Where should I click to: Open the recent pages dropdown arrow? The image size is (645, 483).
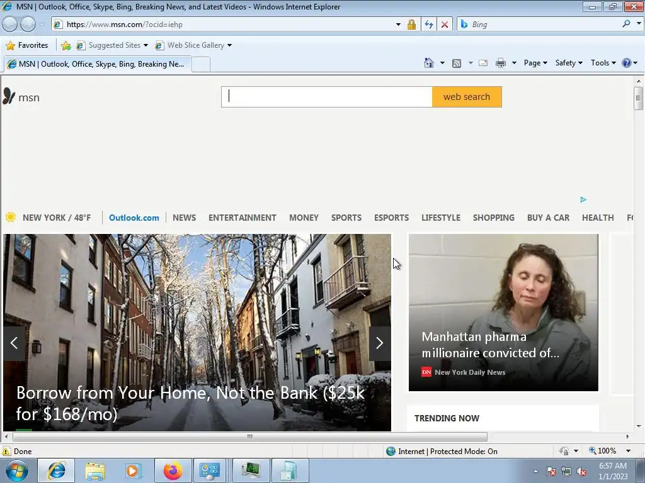(42, 25)
